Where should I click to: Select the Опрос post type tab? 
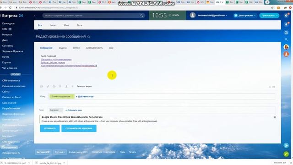[76, 48]
